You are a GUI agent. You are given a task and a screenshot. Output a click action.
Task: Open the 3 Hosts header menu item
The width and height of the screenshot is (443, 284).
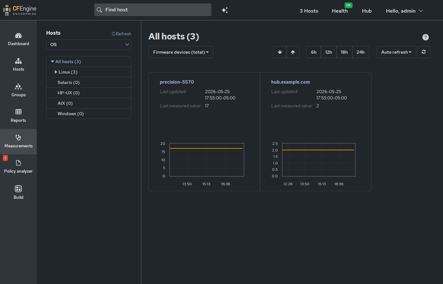tap(309, 11)
